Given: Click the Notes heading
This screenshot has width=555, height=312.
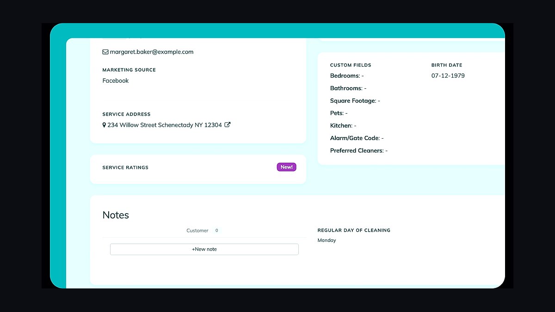Looking at the screenshot, I should (116, 215).
